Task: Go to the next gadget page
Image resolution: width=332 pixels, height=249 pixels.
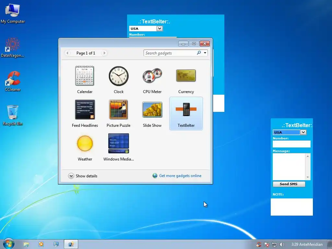Action: click(x=104, y=53)
